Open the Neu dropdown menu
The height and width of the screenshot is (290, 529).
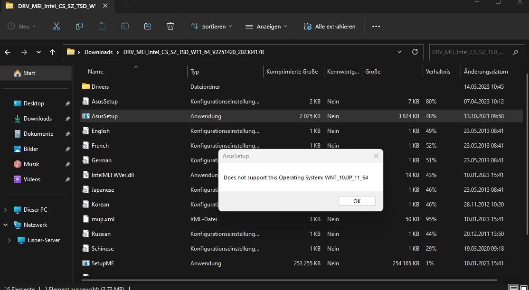pyautogui.click(x=21, y=26)
